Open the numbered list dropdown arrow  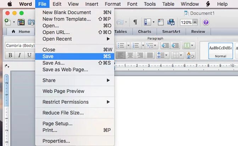click(x=143, y=45)
